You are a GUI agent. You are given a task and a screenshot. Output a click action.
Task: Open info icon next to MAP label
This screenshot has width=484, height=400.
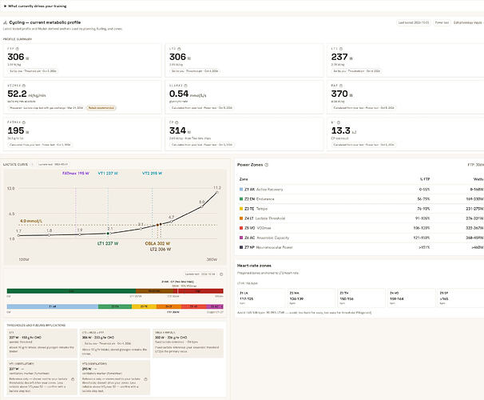tap(341, 86)
